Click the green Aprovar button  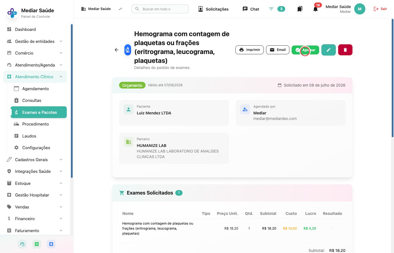tap(305, 50)
